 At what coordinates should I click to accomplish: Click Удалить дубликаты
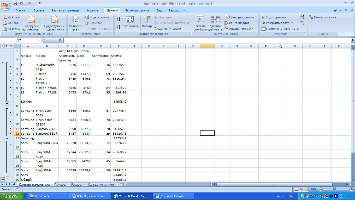[215, 23]
